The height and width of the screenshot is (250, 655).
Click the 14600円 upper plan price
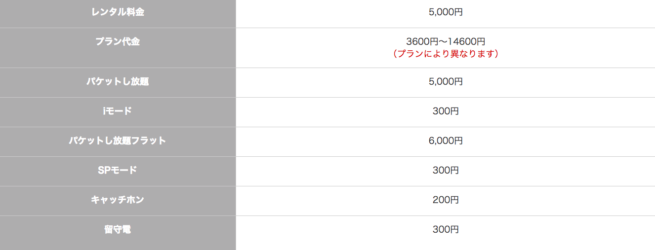466,42
